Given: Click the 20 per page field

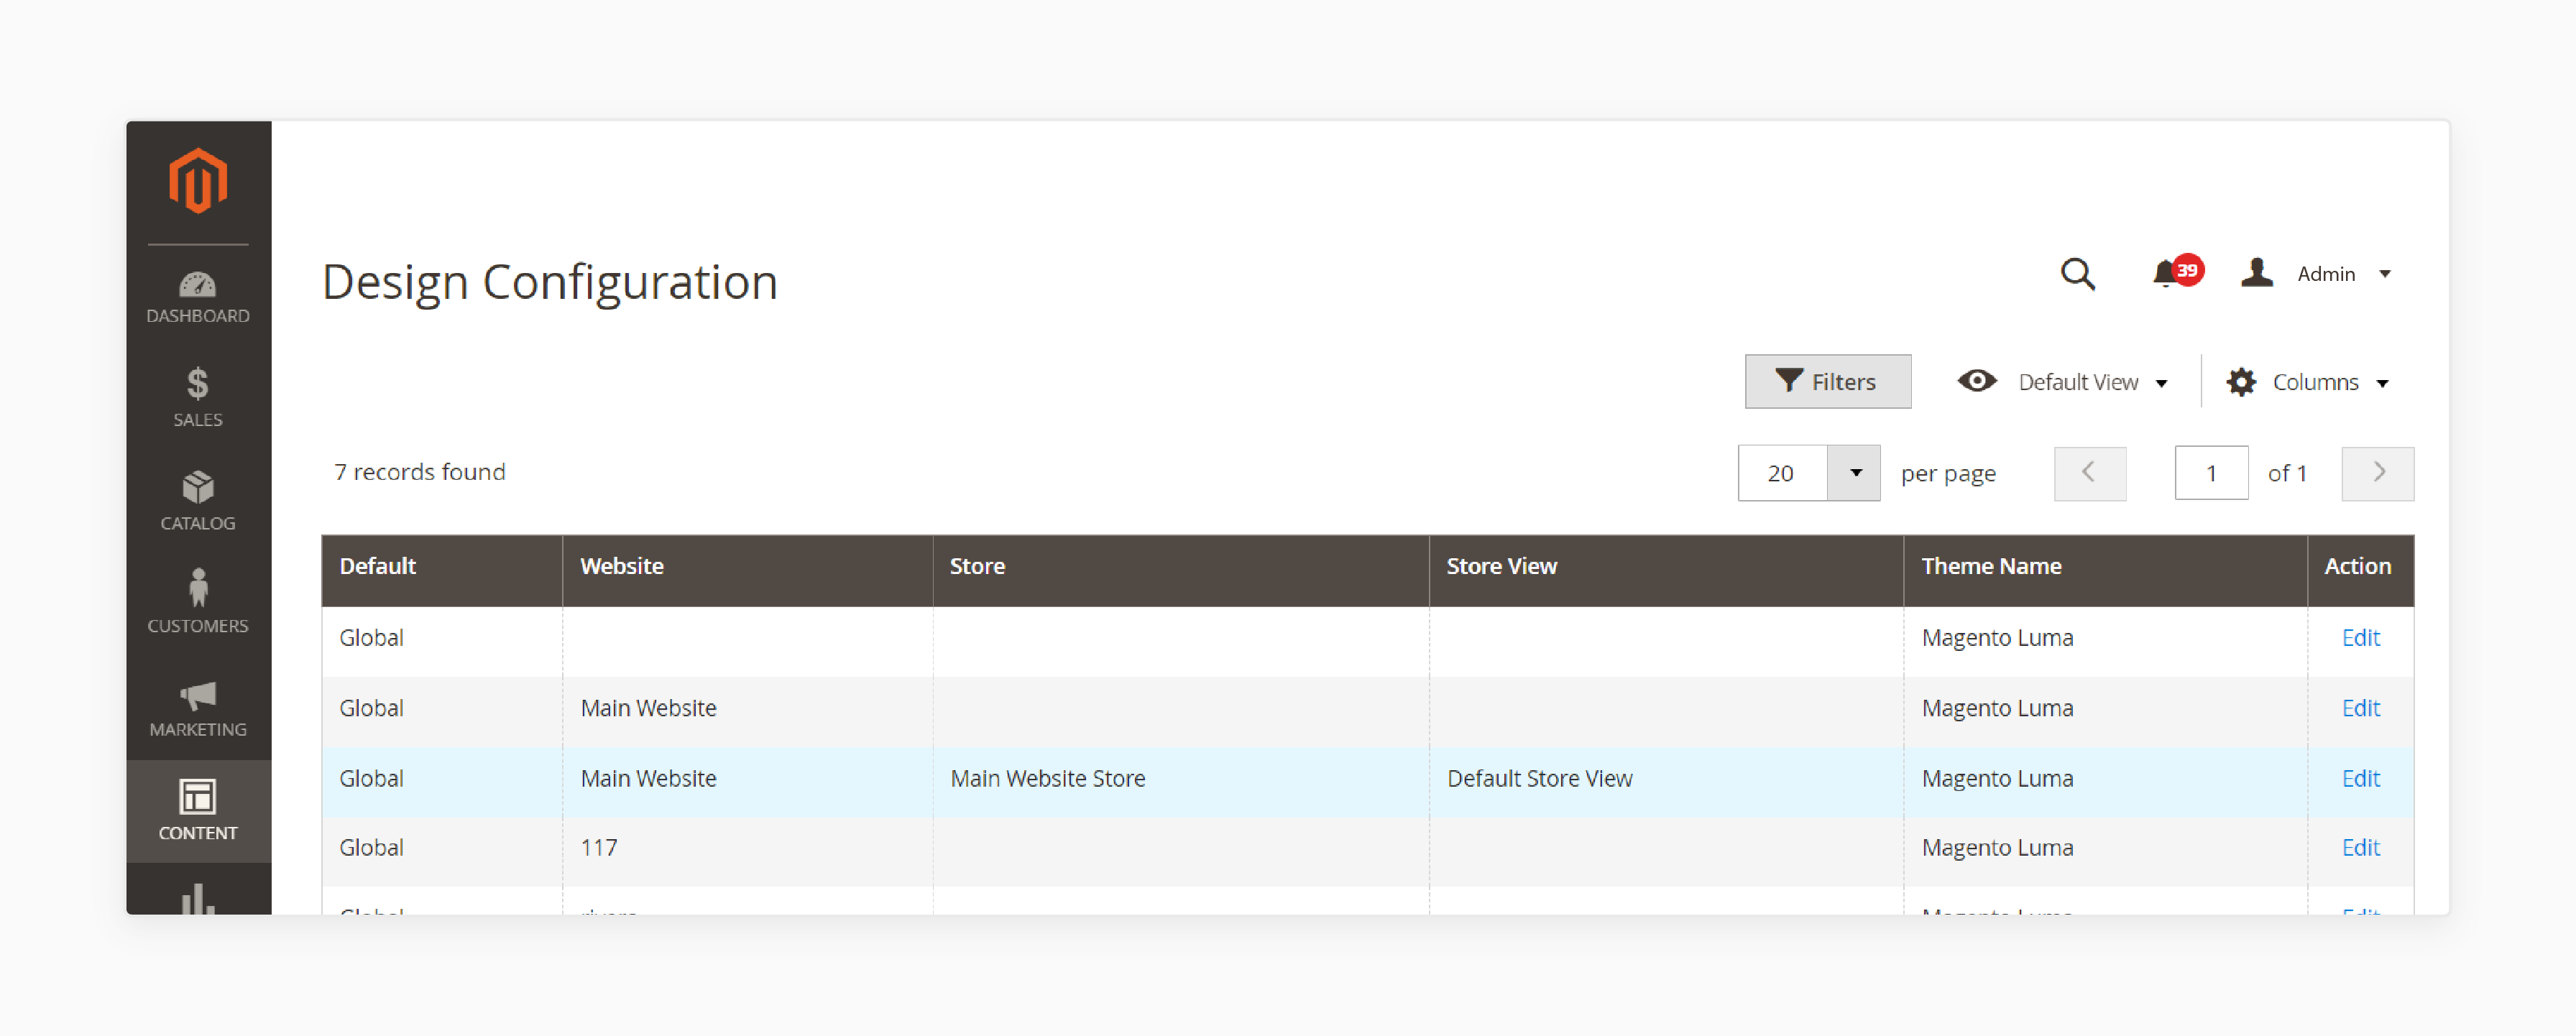Looking at the screenshot, I should [1782, 473].
